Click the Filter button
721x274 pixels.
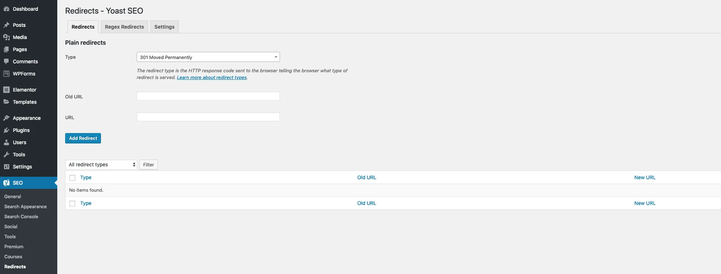point(149,165)
